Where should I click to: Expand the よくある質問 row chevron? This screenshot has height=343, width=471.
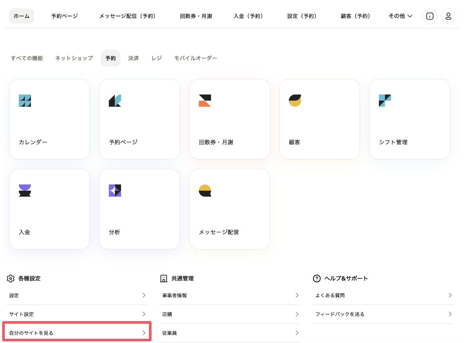[x=450, y=295]
